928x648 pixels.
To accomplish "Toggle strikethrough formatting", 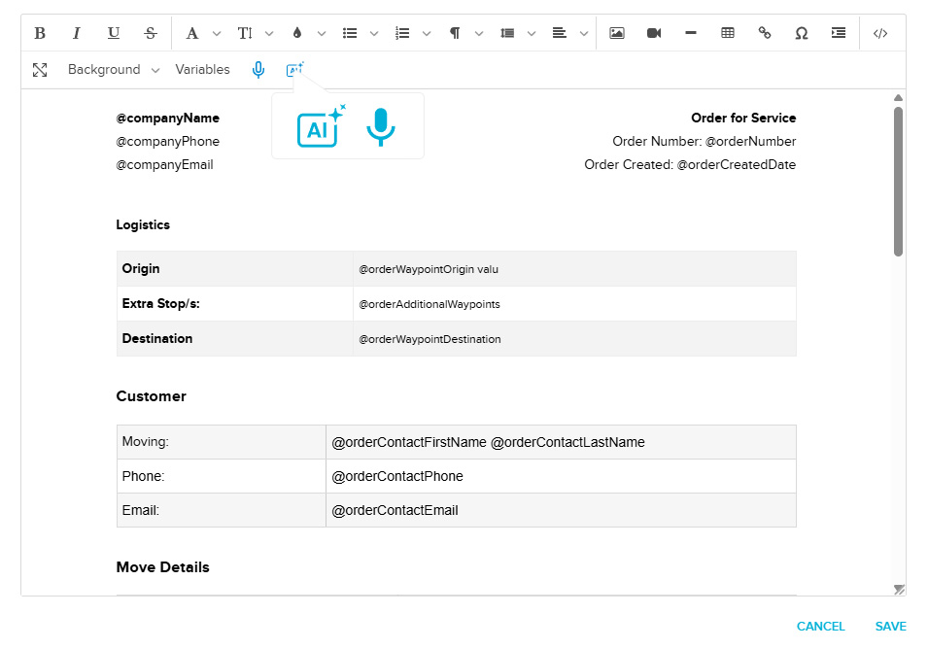I will 151,33.
